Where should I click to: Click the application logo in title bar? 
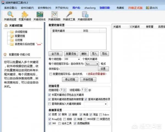3,2
